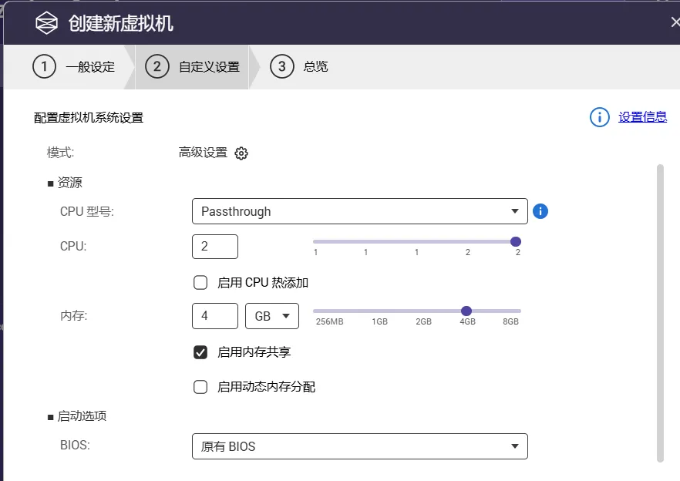Enable 启用动态内存分配 checkbox
680x481 pixels.
(200, 387)
